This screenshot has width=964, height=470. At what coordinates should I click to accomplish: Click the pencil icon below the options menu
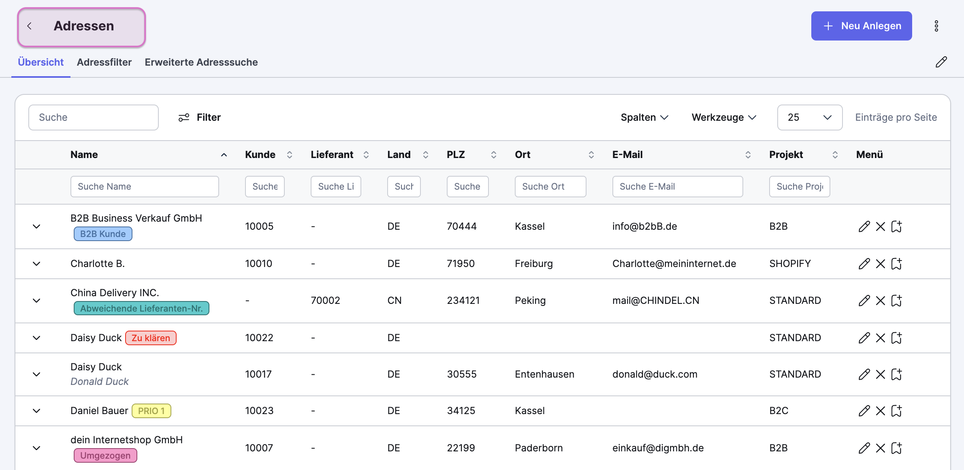(x=941, y=62)
